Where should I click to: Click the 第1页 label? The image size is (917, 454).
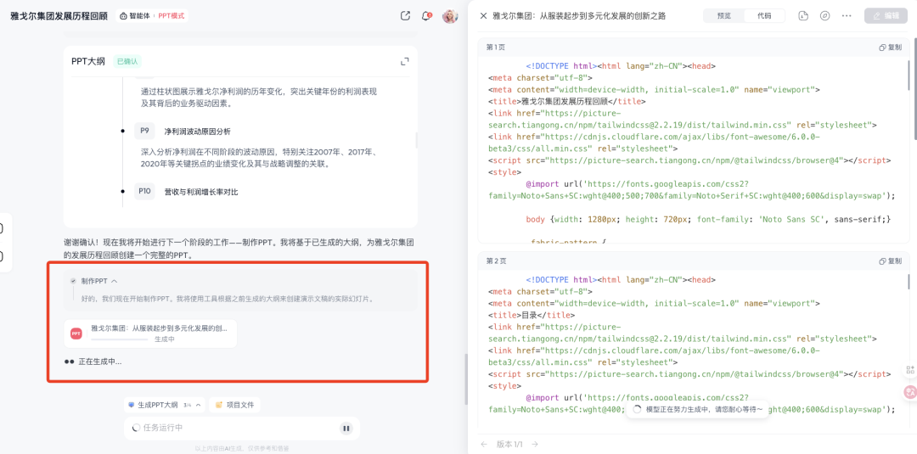pos(495,48)
